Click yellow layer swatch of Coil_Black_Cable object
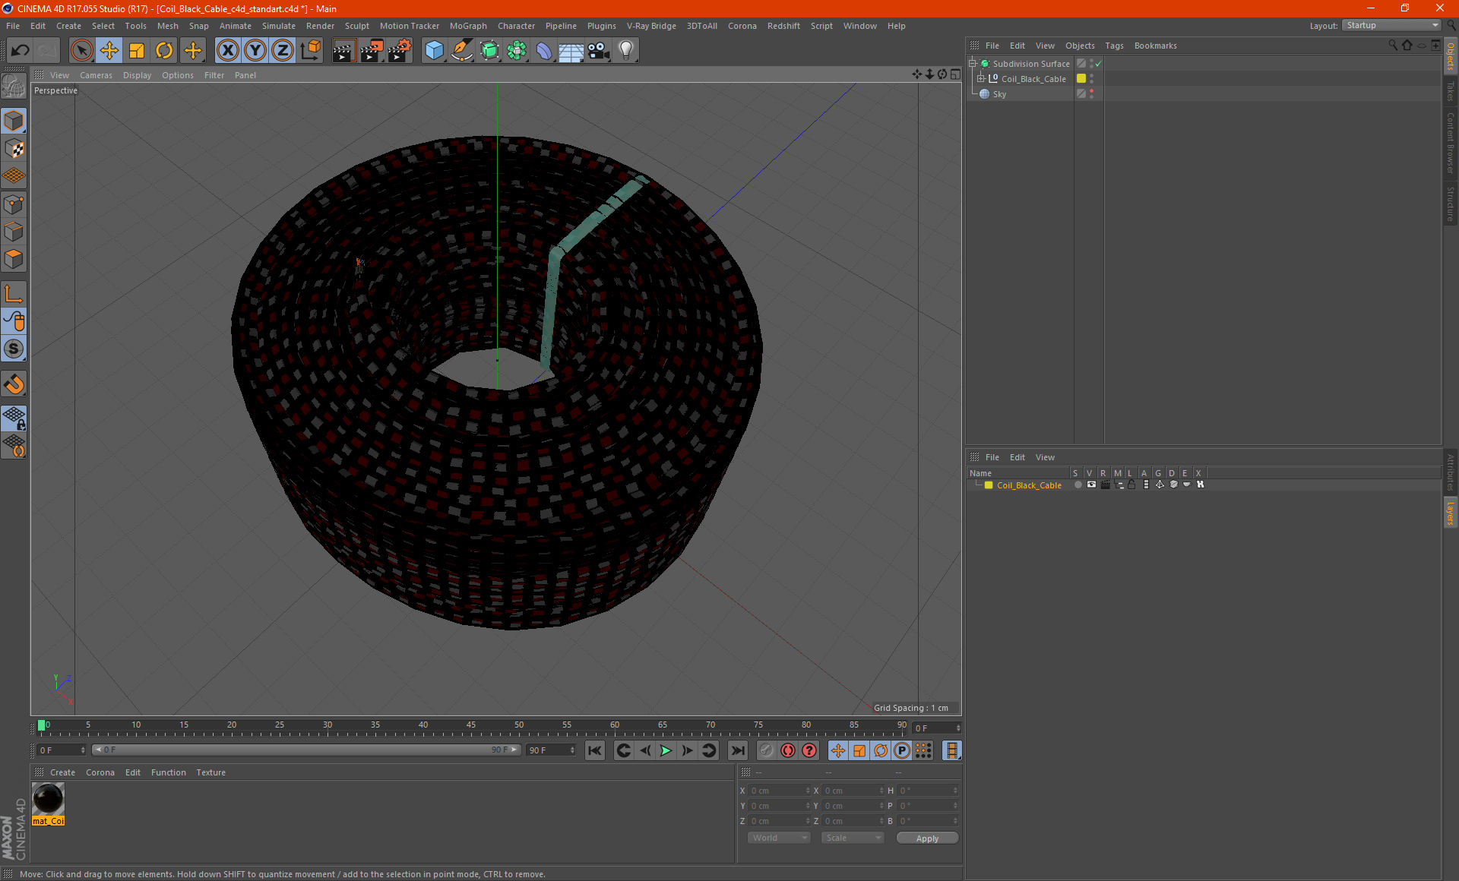Screen dimensions: 1459x881 [1081, 79]
